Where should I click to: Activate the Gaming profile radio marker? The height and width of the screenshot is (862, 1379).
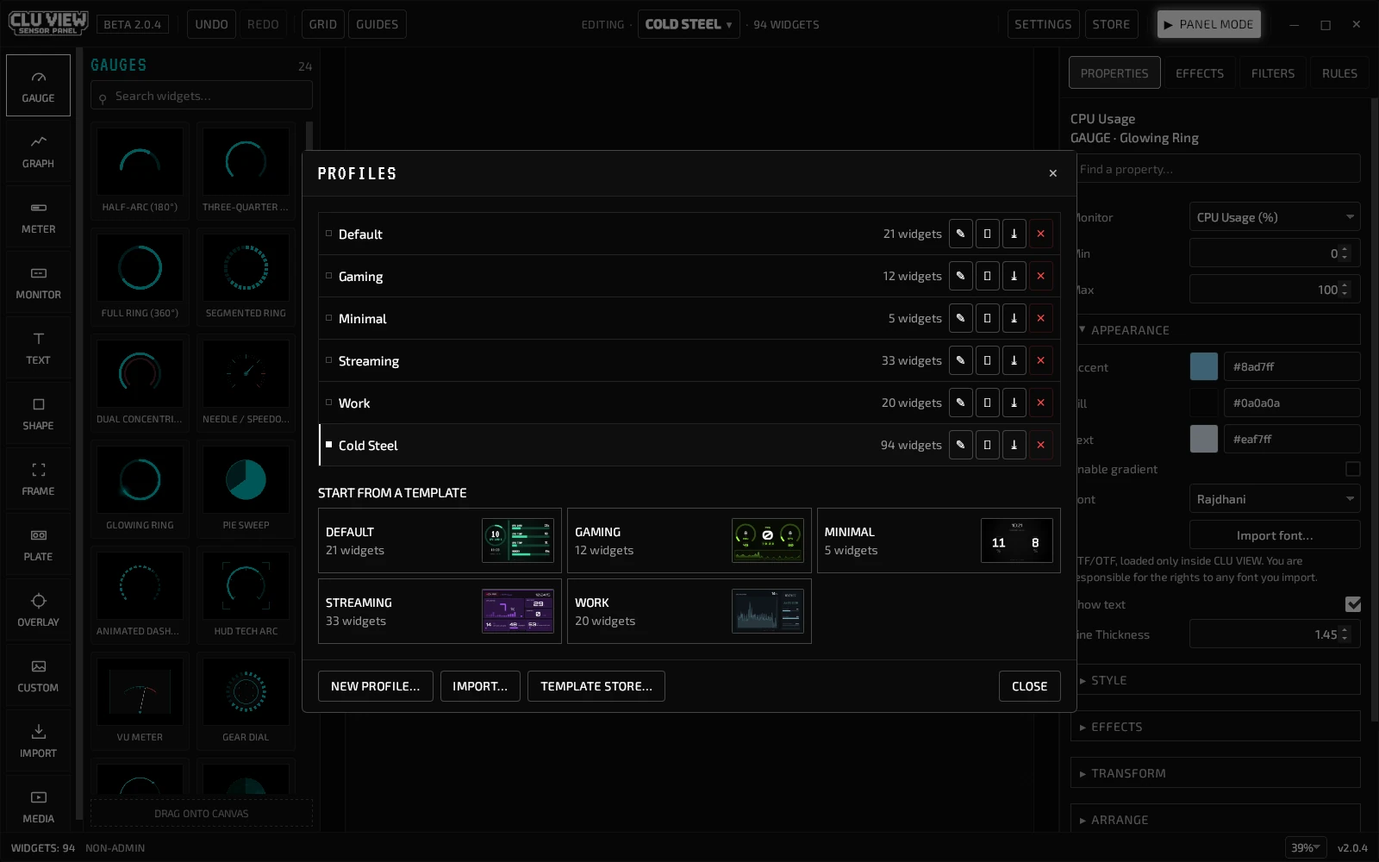tap(328, 276)
